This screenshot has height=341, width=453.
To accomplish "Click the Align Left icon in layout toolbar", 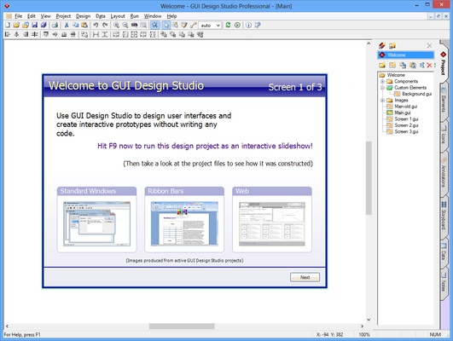I will [x=8, y=34].
